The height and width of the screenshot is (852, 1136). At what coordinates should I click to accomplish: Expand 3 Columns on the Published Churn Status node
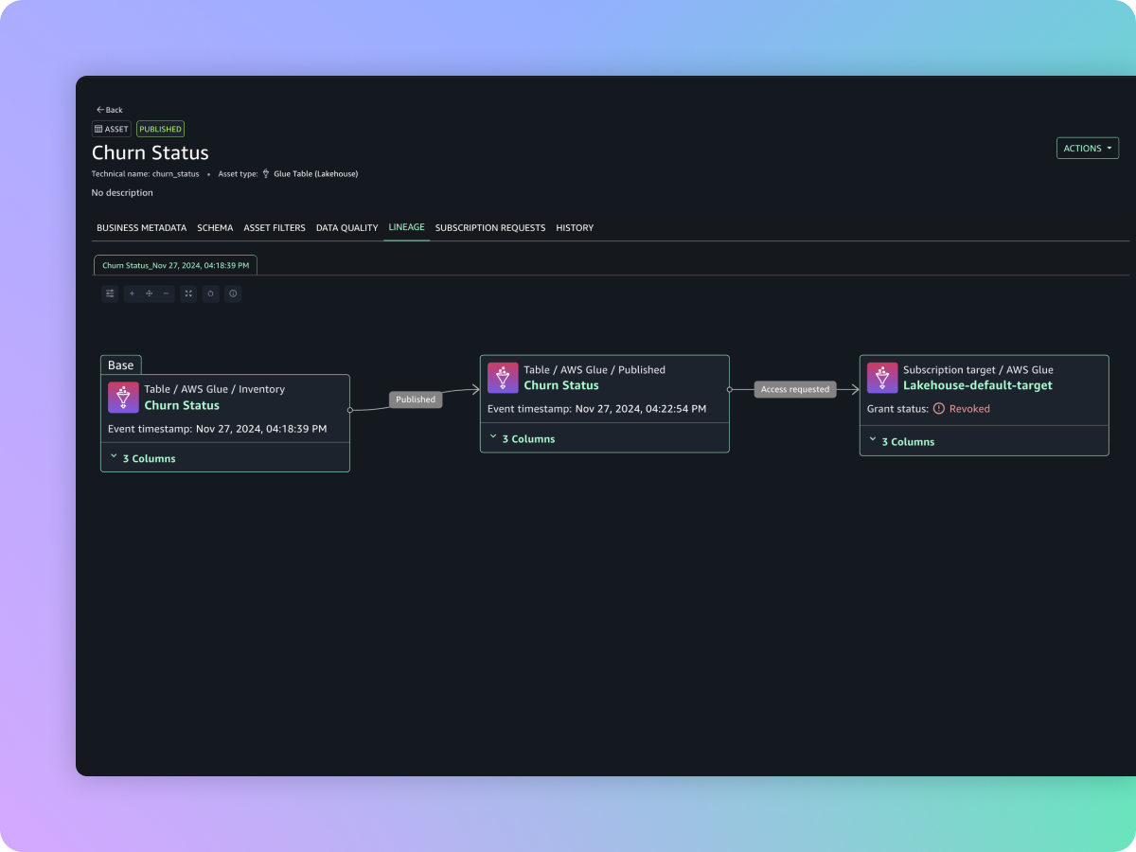point(523,439)
